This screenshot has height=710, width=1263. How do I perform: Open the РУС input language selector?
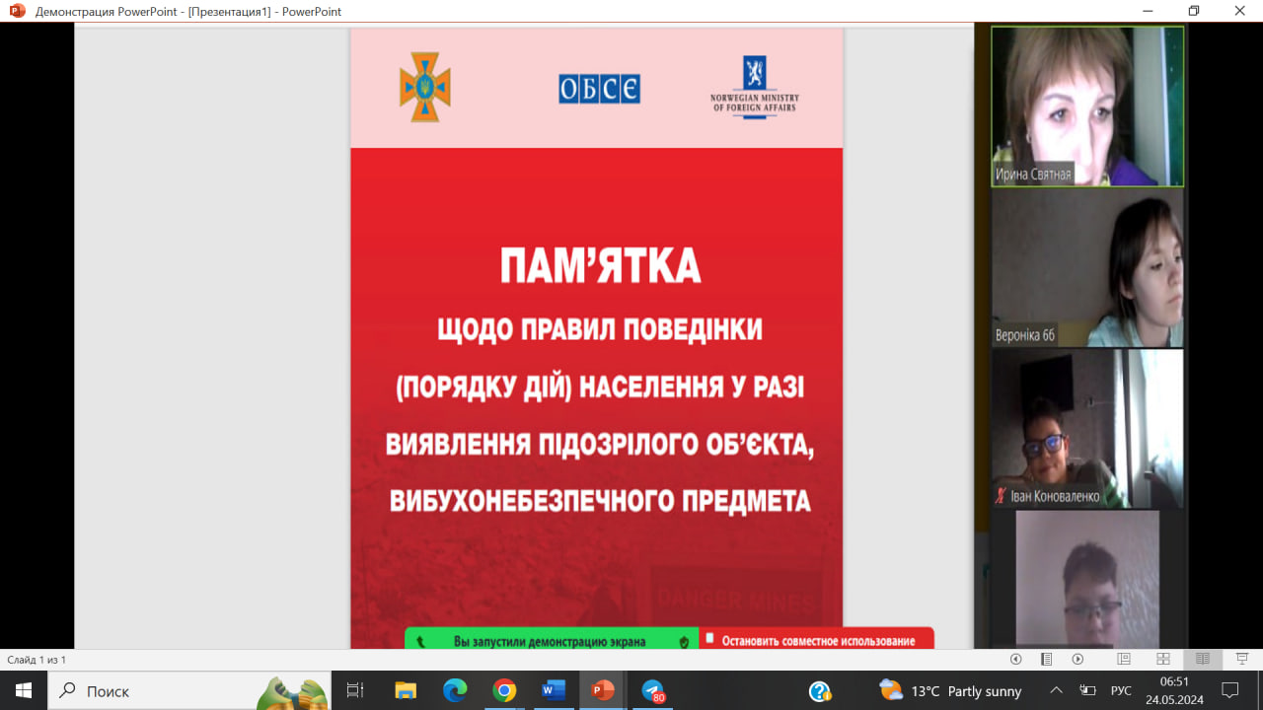pos(1121,691)
